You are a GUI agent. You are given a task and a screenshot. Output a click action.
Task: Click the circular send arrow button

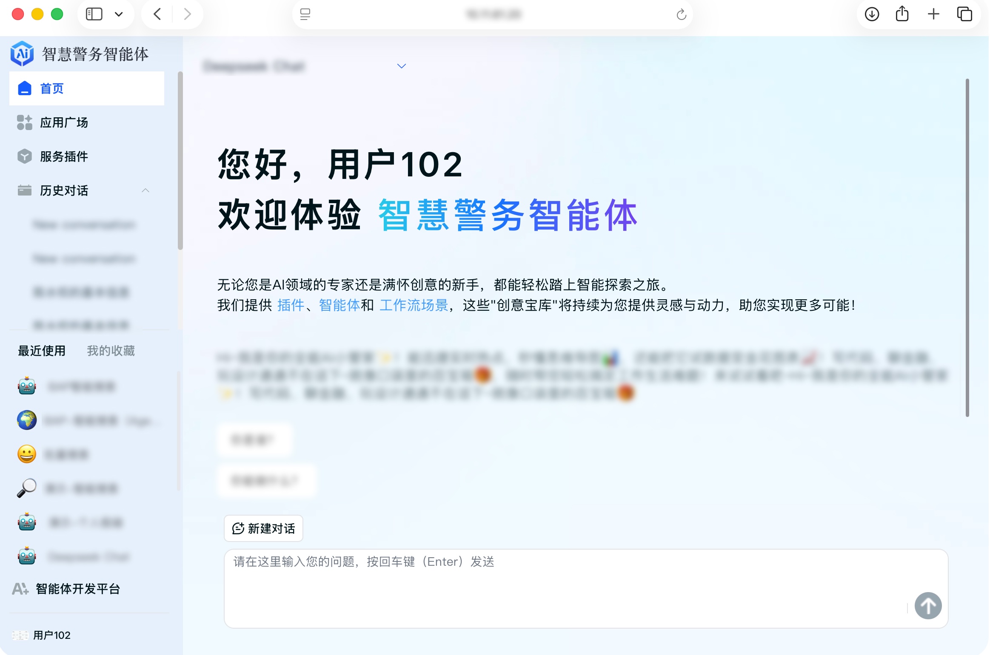point(929,606)
